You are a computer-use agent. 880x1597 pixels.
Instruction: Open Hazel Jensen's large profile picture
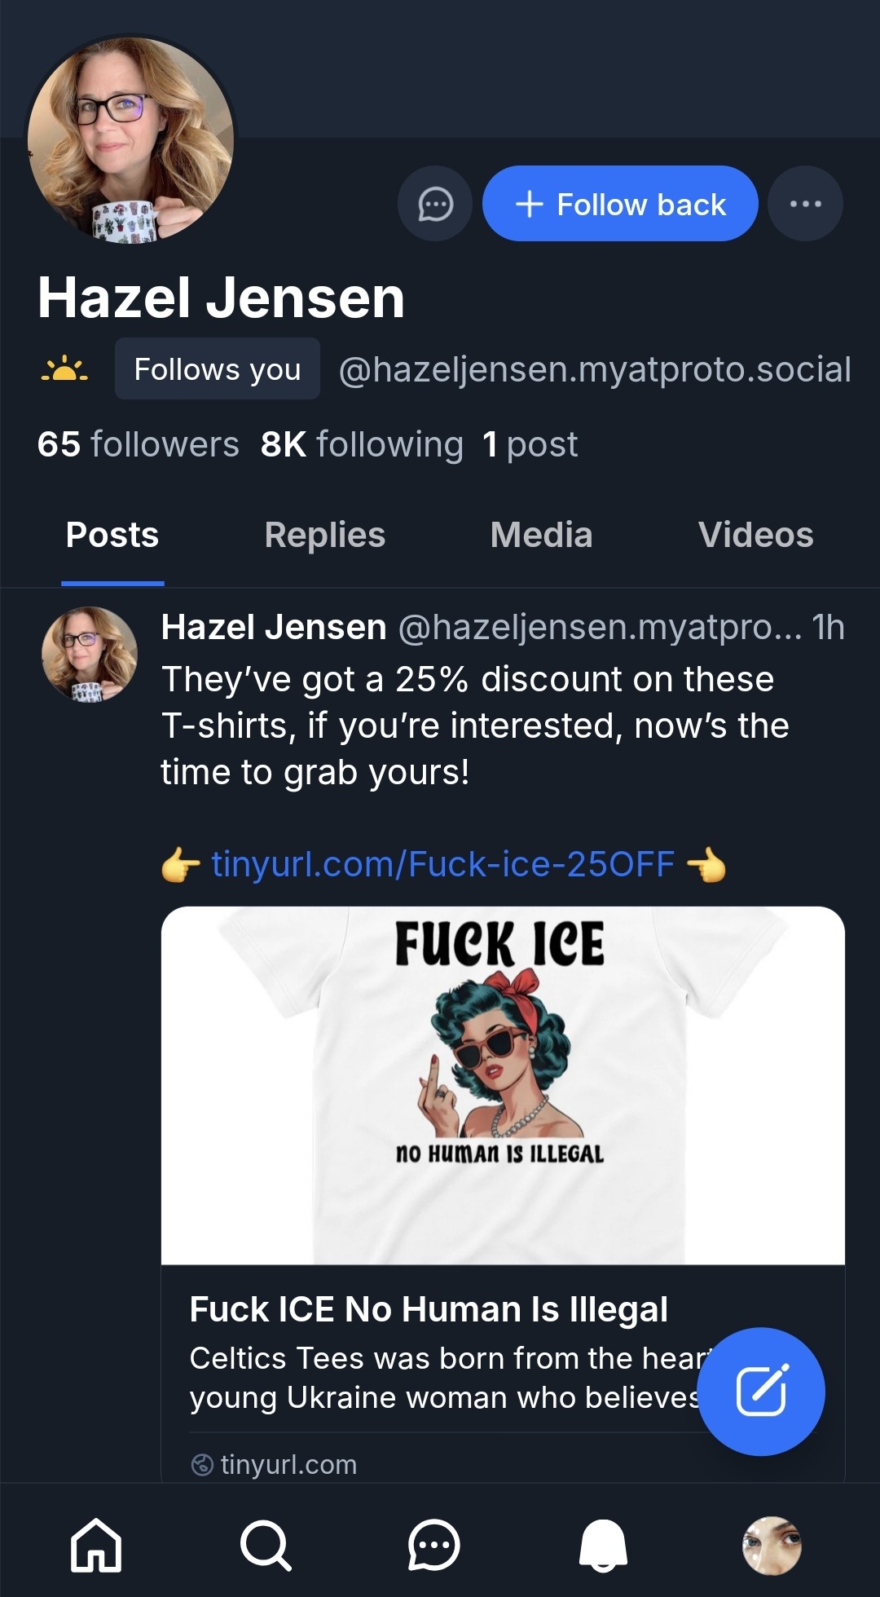coord(130,140)
